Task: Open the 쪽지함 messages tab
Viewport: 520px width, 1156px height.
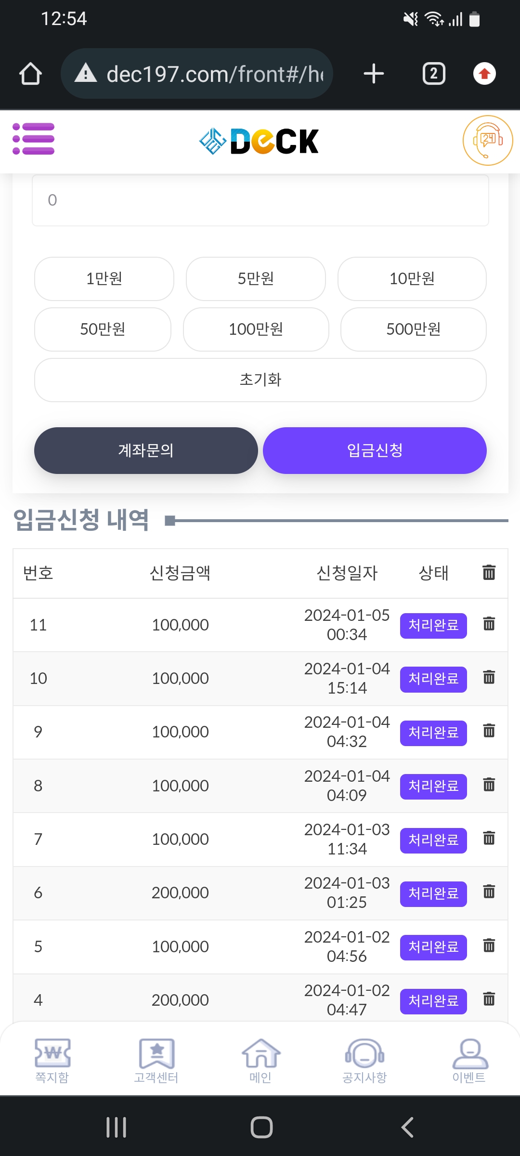Action: pos(52,1061)
